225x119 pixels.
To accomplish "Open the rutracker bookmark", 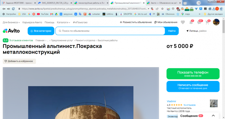I will click(x=94, y=14).
